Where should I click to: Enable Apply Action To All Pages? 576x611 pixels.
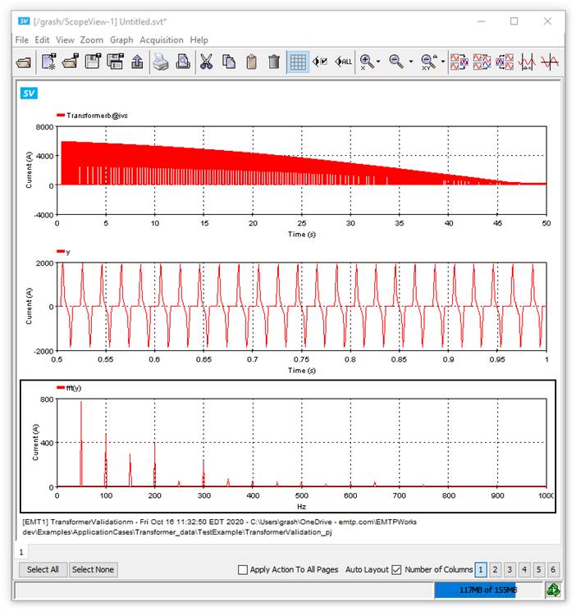click(x=243, y=569)
